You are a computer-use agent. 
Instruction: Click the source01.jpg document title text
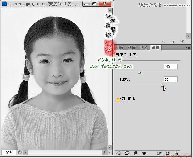point(44,4)
